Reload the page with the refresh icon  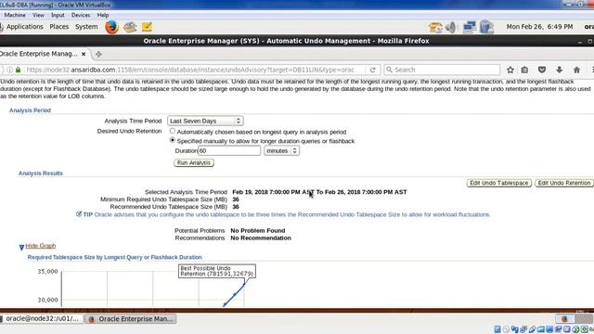(373, 70)
